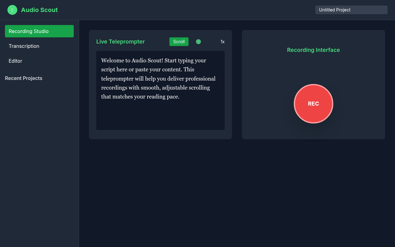Collapse the Live Teleprompter panel header
Image resolution: width=395 pixels, height=247 pixels.
120,41
